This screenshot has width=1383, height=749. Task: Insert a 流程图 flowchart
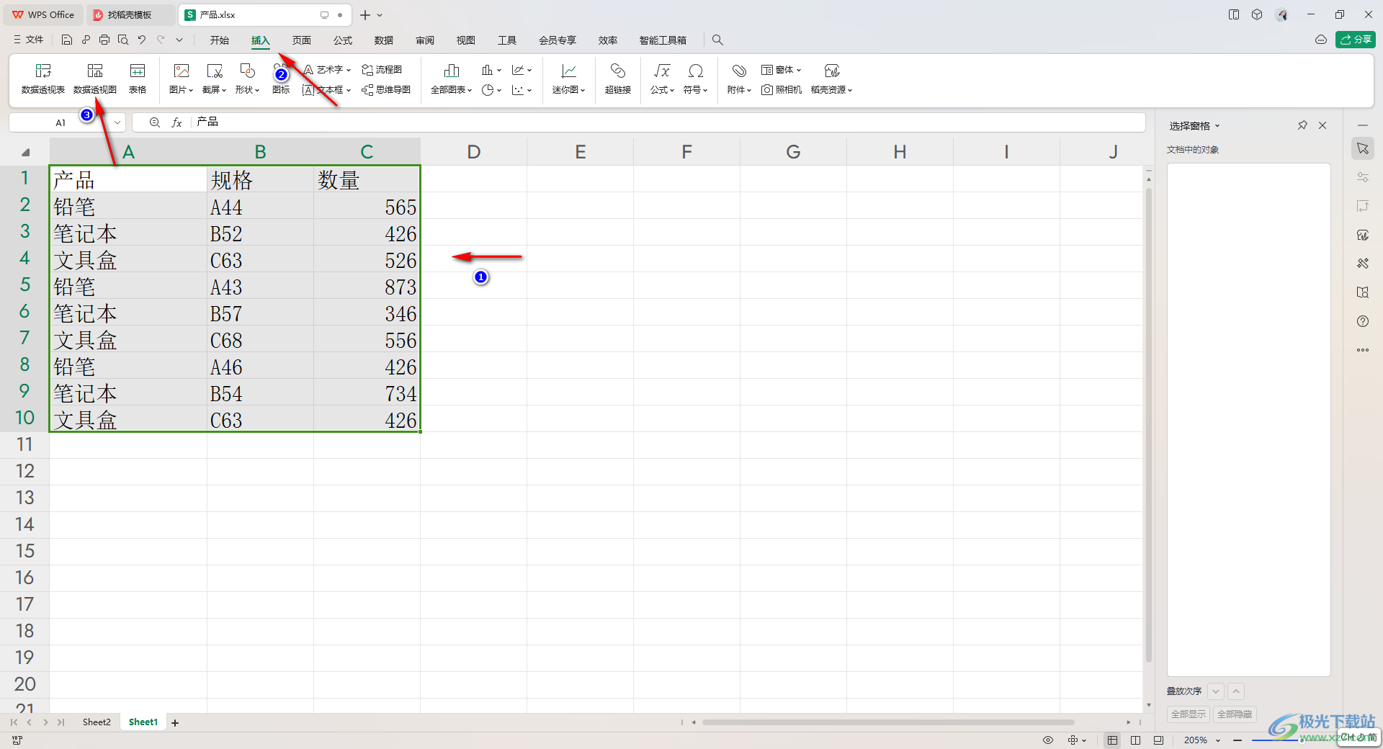coord(382,70)
